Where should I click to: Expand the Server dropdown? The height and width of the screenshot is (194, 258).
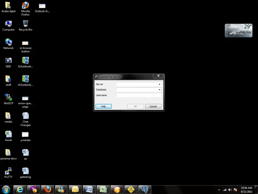click(159, 84)
